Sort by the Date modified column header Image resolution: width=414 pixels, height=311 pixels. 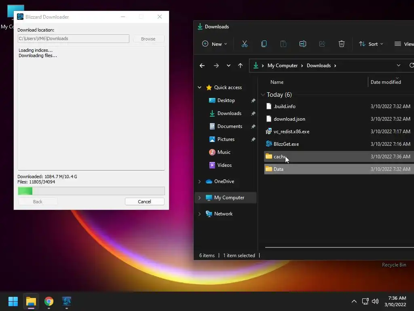click(x=385, y=82)
